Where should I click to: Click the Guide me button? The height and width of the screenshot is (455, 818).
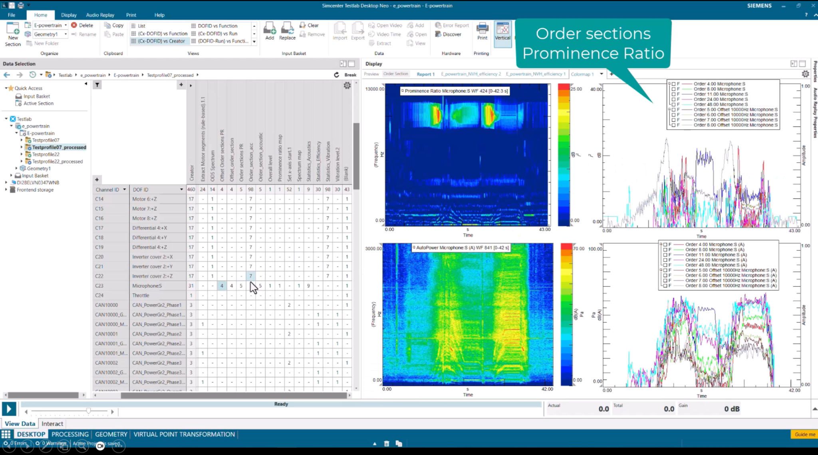[804, 434]
